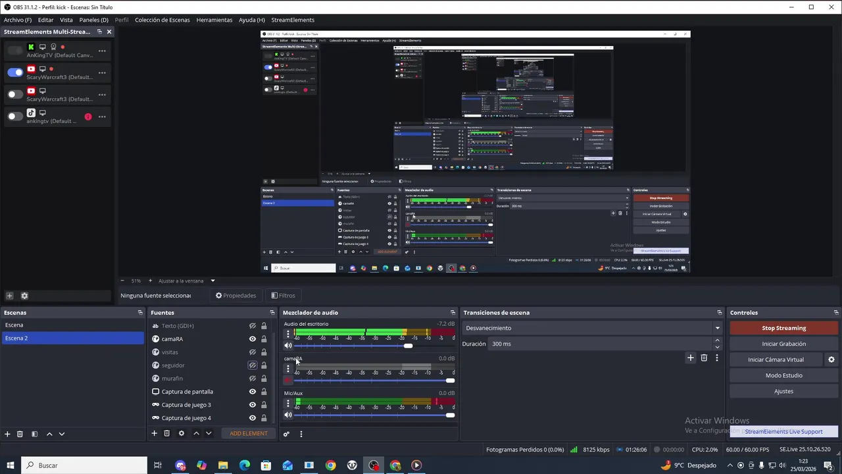
Task: Click the Kick logo on AnKingTV row
Action: pos(31,47)
